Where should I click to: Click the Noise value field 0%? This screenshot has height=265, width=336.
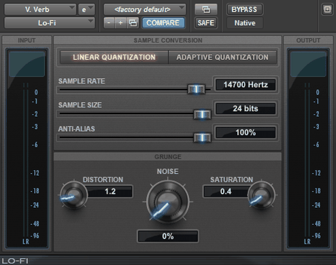pyautogui.click(x=168, y=236)
